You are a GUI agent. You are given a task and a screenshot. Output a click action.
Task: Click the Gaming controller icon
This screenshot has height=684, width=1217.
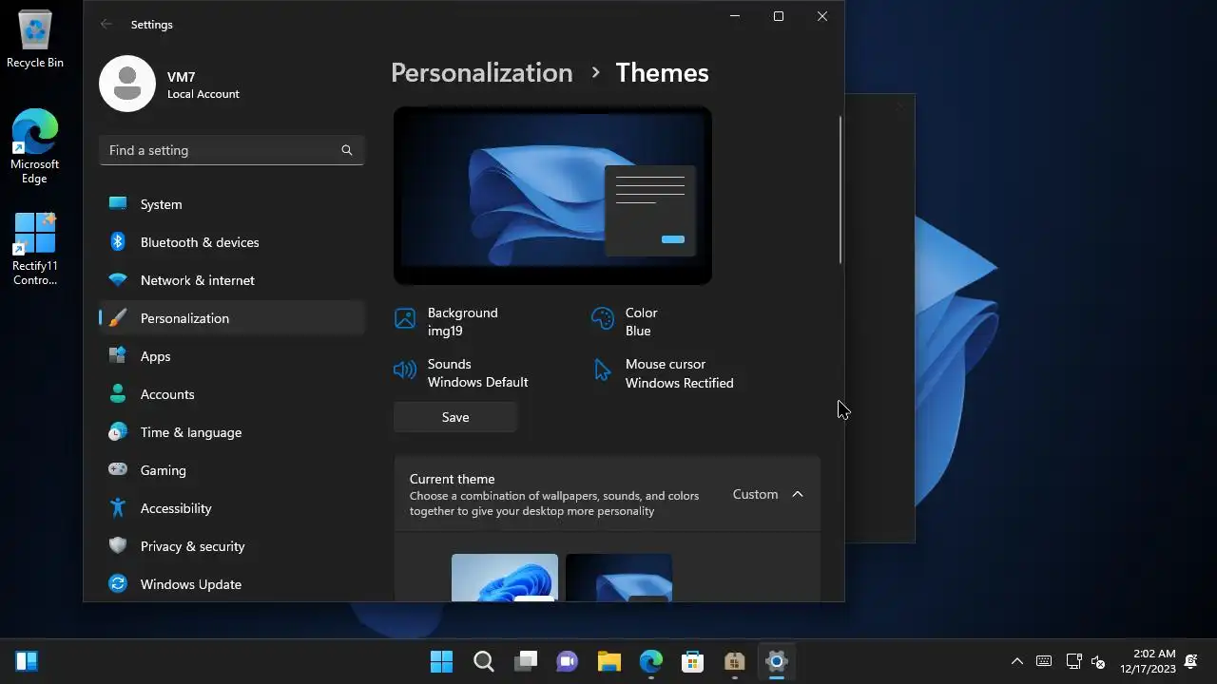[118, 469]
